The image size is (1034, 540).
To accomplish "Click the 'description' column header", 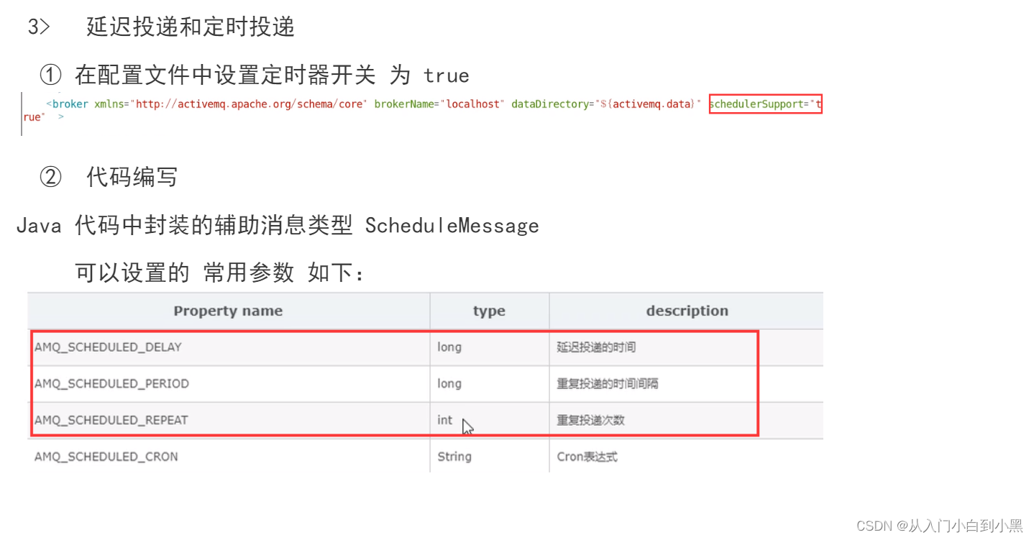I will [x=687, y=311].
